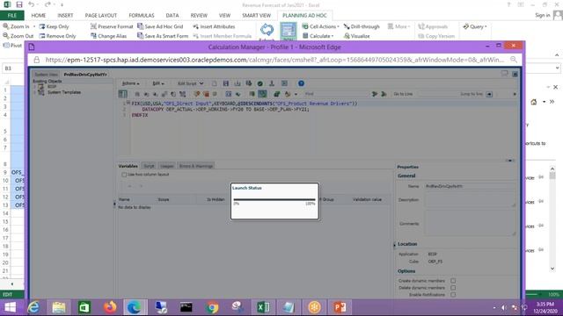Image resolution: width=563 pixels, height=316 pixels.
Task: Click the rule Name field in Properties
Action: tap(470, 186)
